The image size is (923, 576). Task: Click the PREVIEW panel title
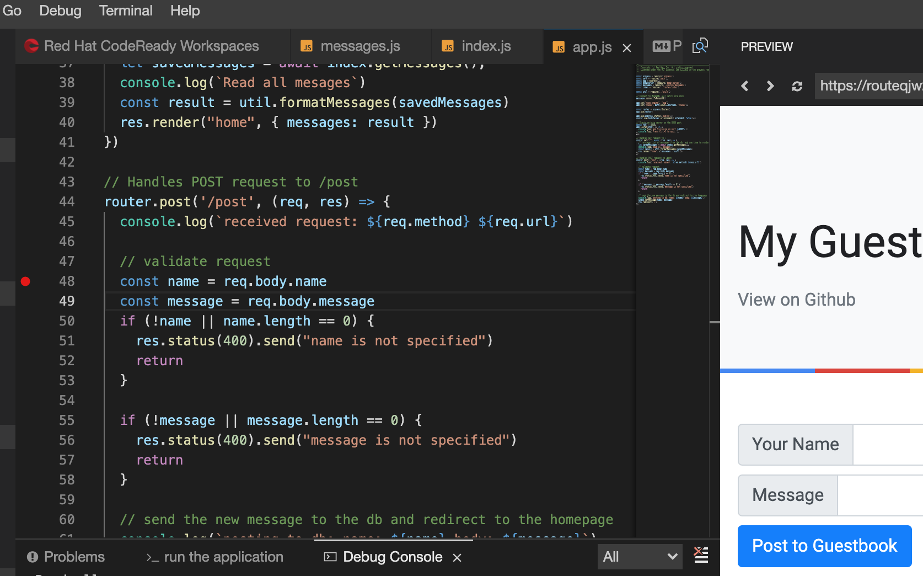click(766, 47)
